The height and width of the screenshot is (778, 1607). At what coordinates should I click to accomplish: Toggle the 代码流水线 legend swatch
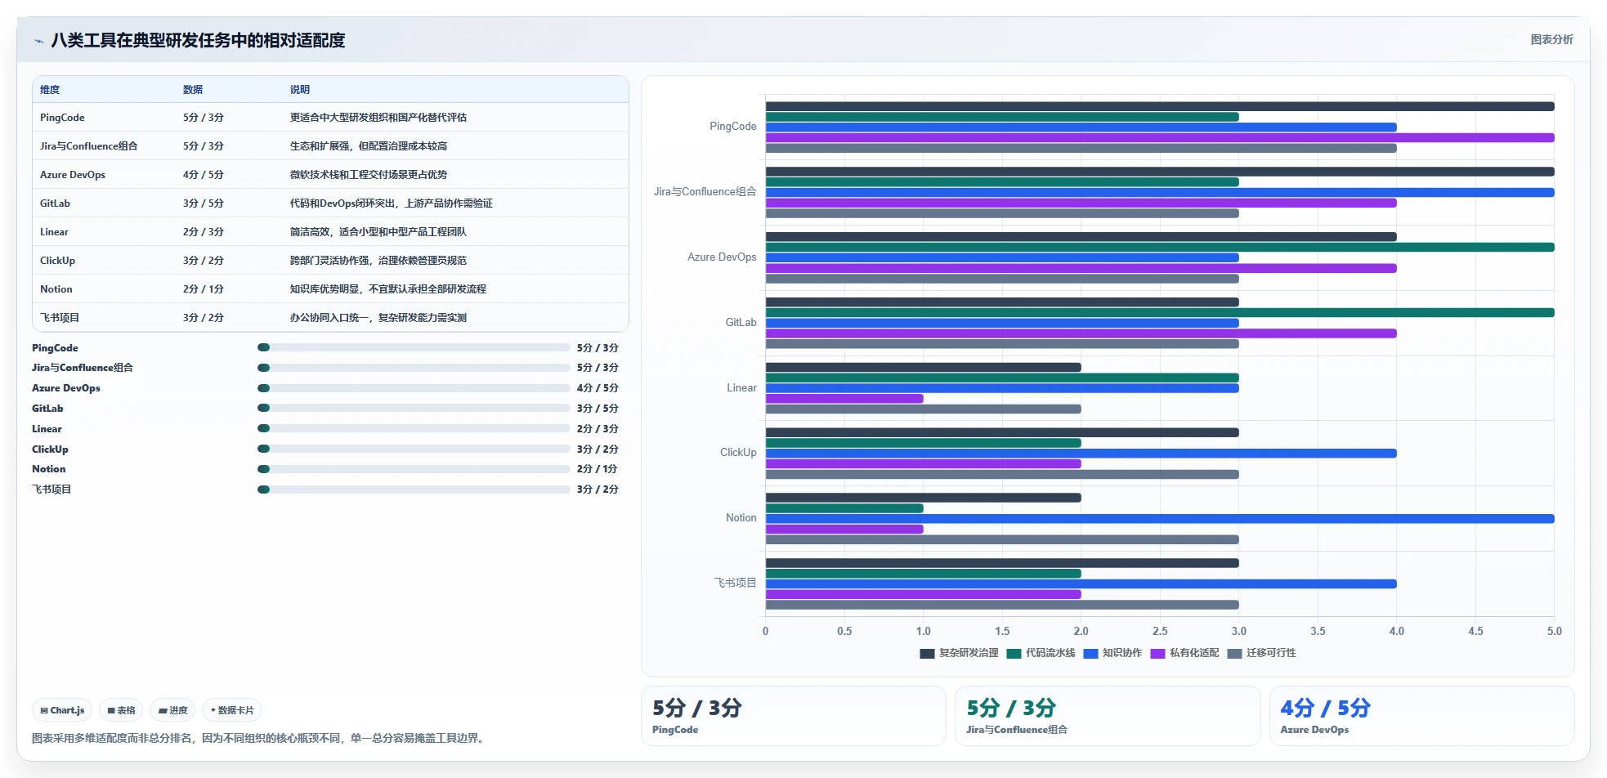click(x=1014, y=653)
